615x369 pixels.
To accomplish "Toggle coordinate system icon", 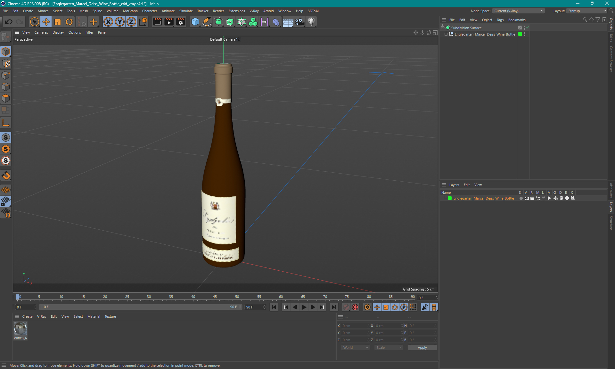I will (143, 22).
